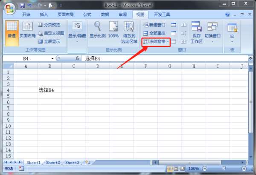Viewport: 256px width, 175px height.
Task: Switch to the 页面布局 ribbon tab
Action: pos(66,14)
